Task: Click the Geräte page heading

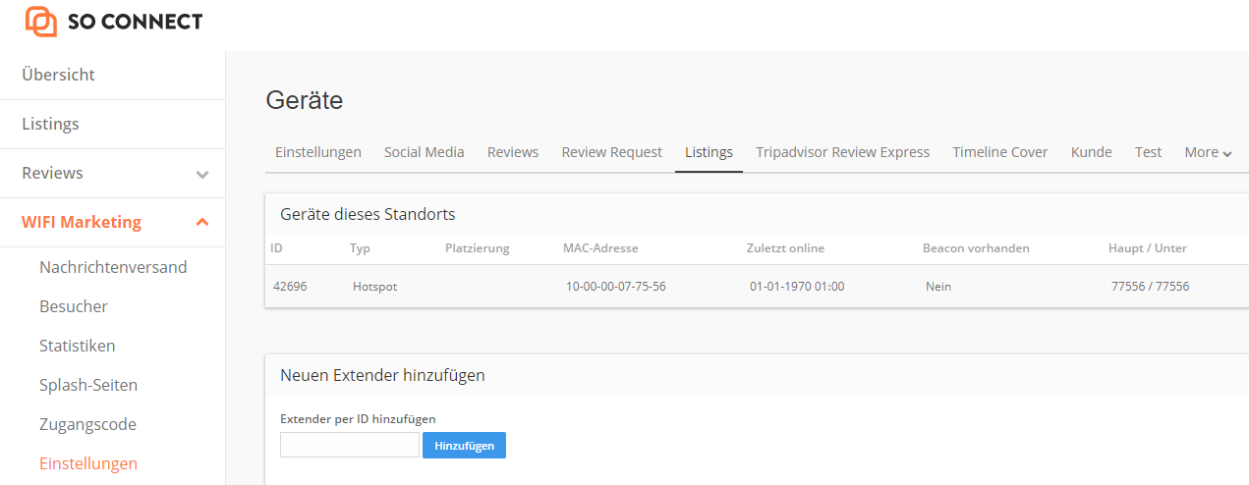Action: click(305, 100)
